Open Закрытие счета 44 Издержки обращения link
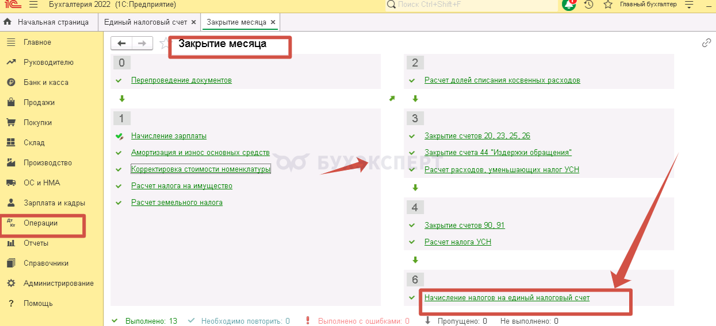 (x=498, y=153)
